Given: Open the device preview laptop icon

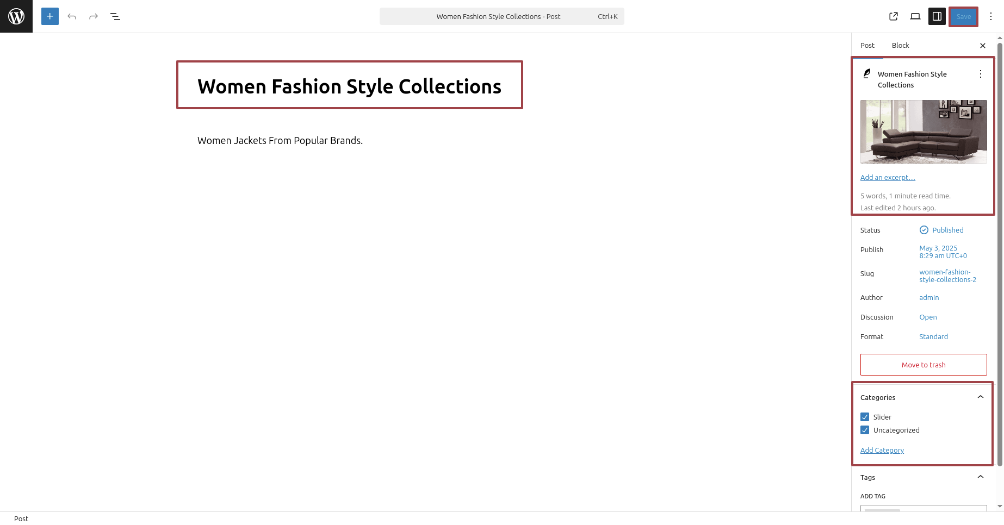Looking at the screenshot, I should (x=915, y=16).
